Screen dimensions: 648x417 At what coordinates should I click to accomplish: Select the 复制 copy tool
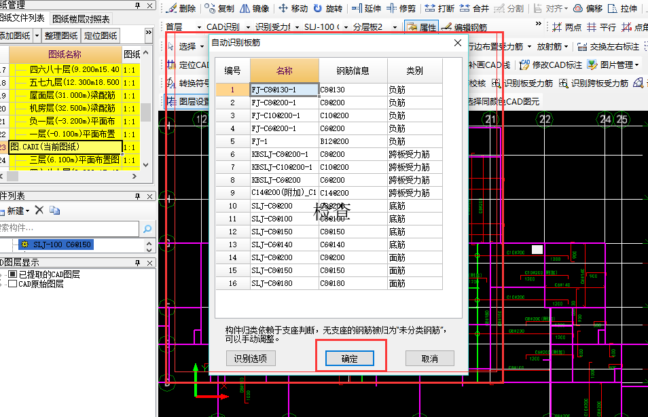219,8
